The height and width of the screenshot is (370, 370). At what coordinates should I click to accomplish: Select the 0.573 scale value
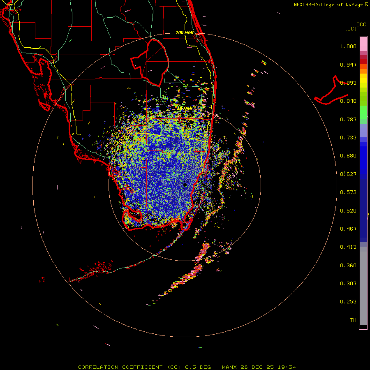(348, 192)
